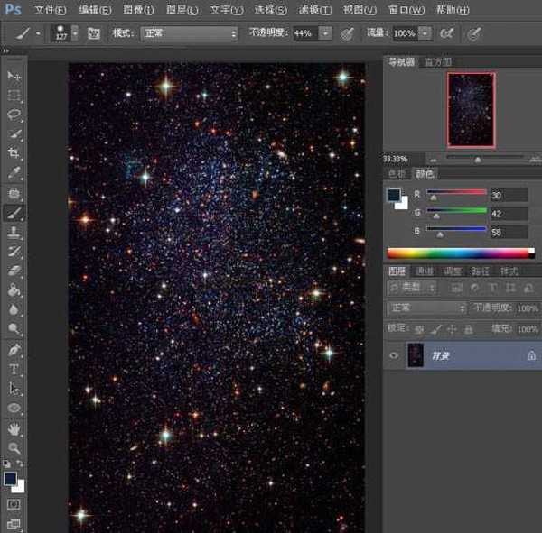Screen dimensions: 542x533
Task: Click the navigator preview thumbnail
Action: coord(471,109)
